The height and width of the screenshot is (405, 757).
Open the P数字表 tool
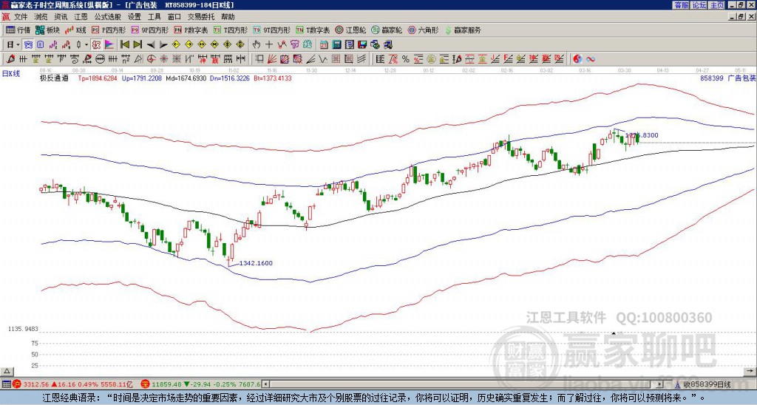(191, 30)
